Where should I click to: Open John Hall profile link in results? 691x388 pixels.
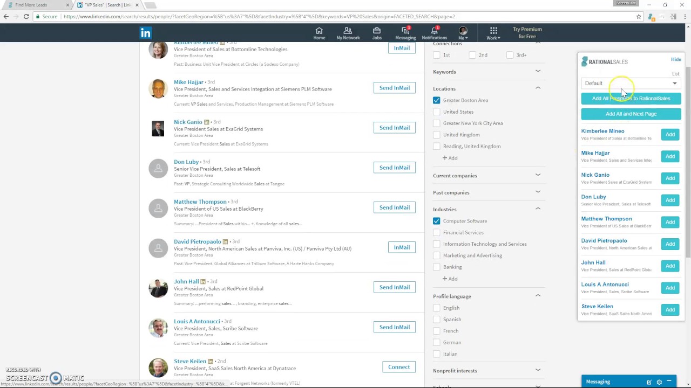click(186, 281)
